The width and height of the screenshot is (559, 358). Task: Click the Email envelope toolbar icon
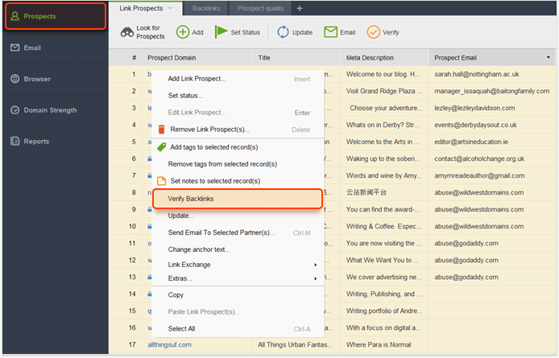330,32
